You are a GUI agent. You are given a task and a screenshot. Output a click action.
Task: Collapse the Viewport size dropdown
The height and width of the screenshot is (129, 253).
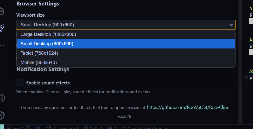[125, 25]
